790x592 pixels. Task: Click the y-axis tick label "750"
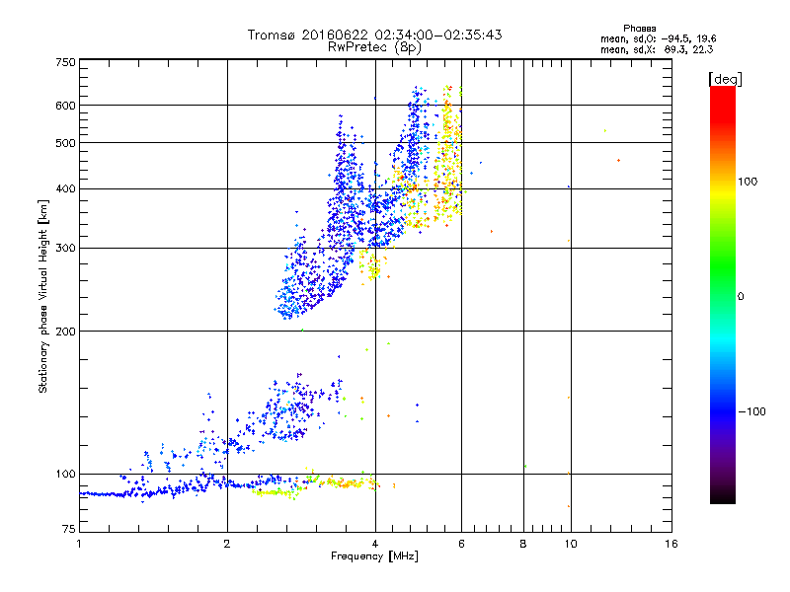coord(65,62)
